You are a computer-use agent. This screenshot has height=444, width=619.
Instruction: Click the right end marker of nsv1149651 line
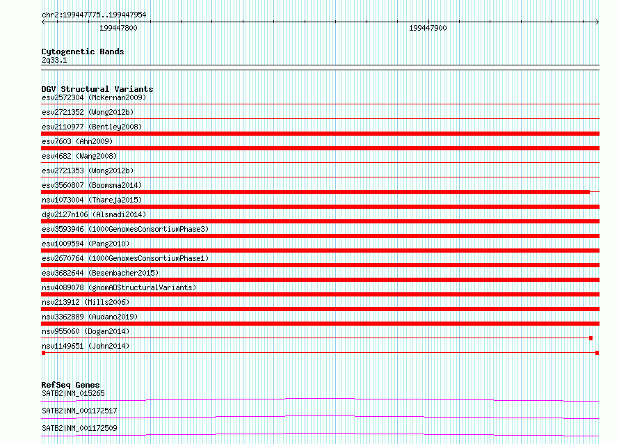pos(597,353)
